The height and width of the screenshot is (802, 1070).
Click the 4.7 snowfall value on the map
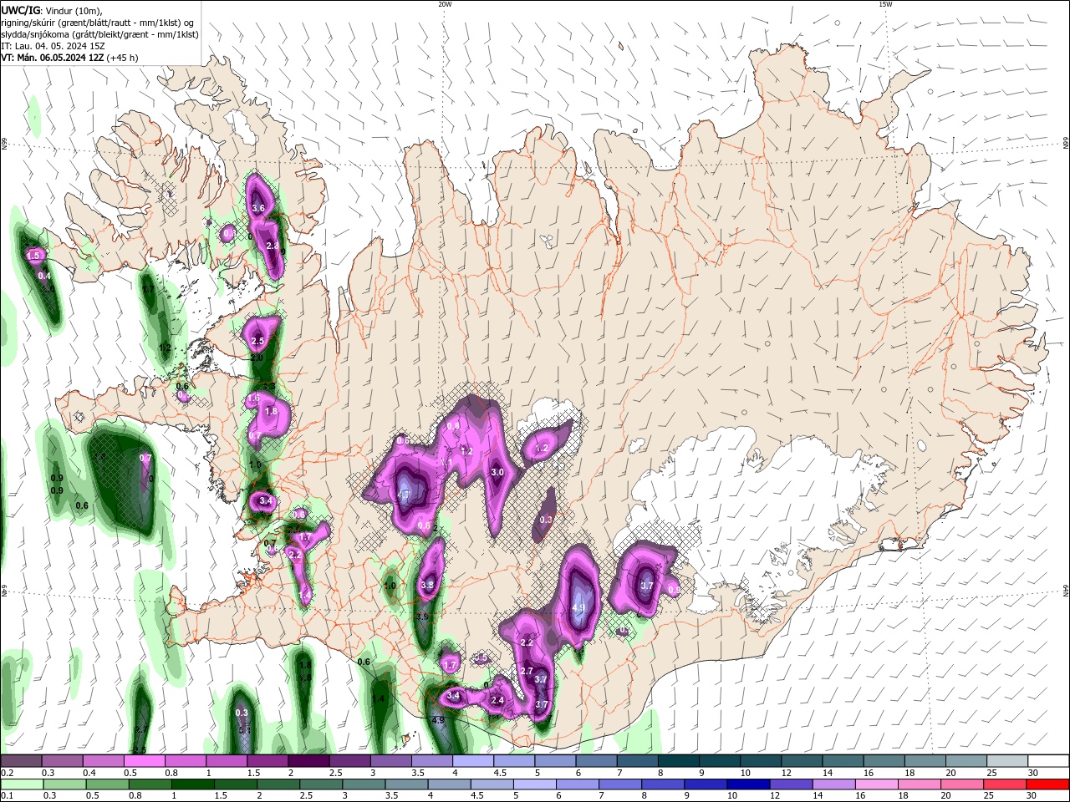[x=405, y=495]
